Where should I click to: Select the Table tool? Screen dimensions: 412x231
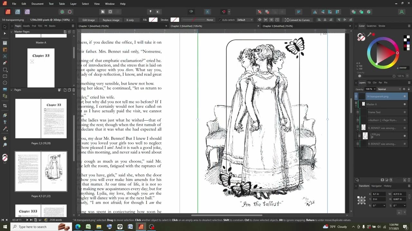tap(5, 49)
